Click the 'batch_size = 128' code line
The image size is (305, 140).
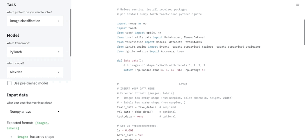click(x=130, y=135)
